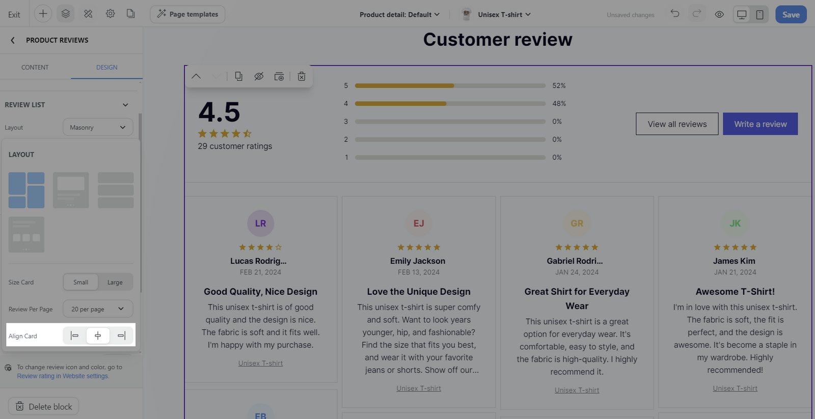Align card to the right
815x419 pixels.
pyautogui.click(x=121, y=336)
